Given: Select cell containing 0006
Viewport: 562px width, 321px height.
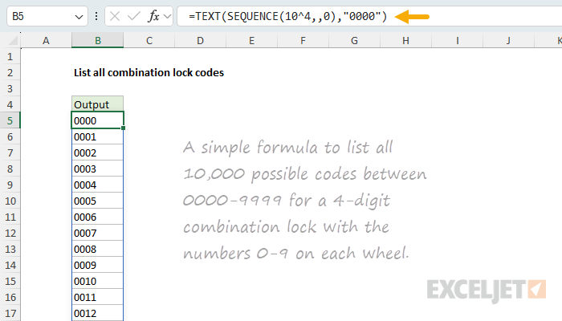Looking at the screenshot, I should click(x=97, y=217).
